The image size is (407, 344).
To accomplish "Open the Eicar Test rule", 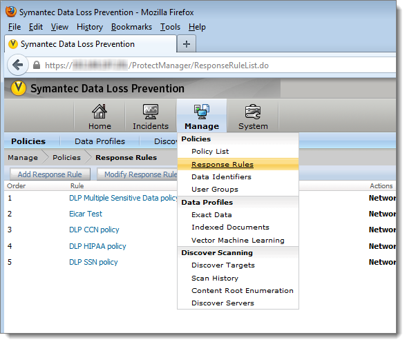I will tap(86, 214).
